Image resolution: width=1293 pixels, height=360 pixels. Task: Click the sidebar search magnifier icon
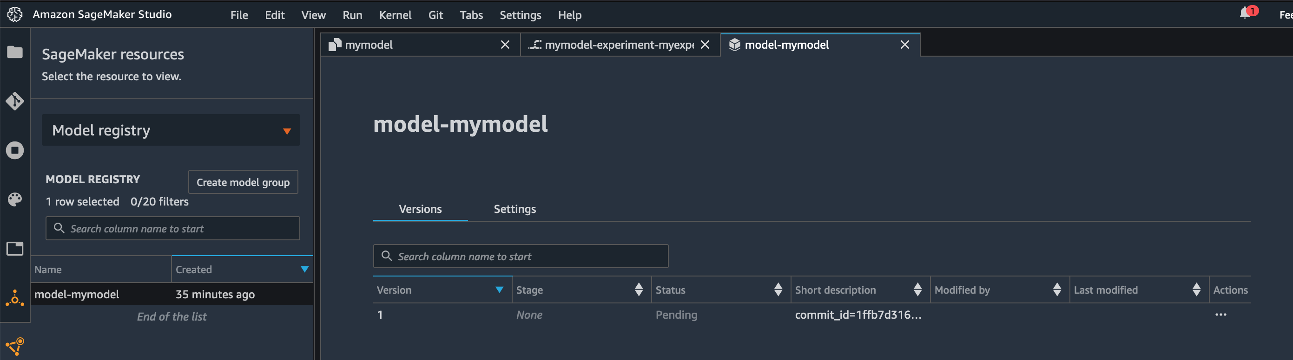click(x=59, y=228)
